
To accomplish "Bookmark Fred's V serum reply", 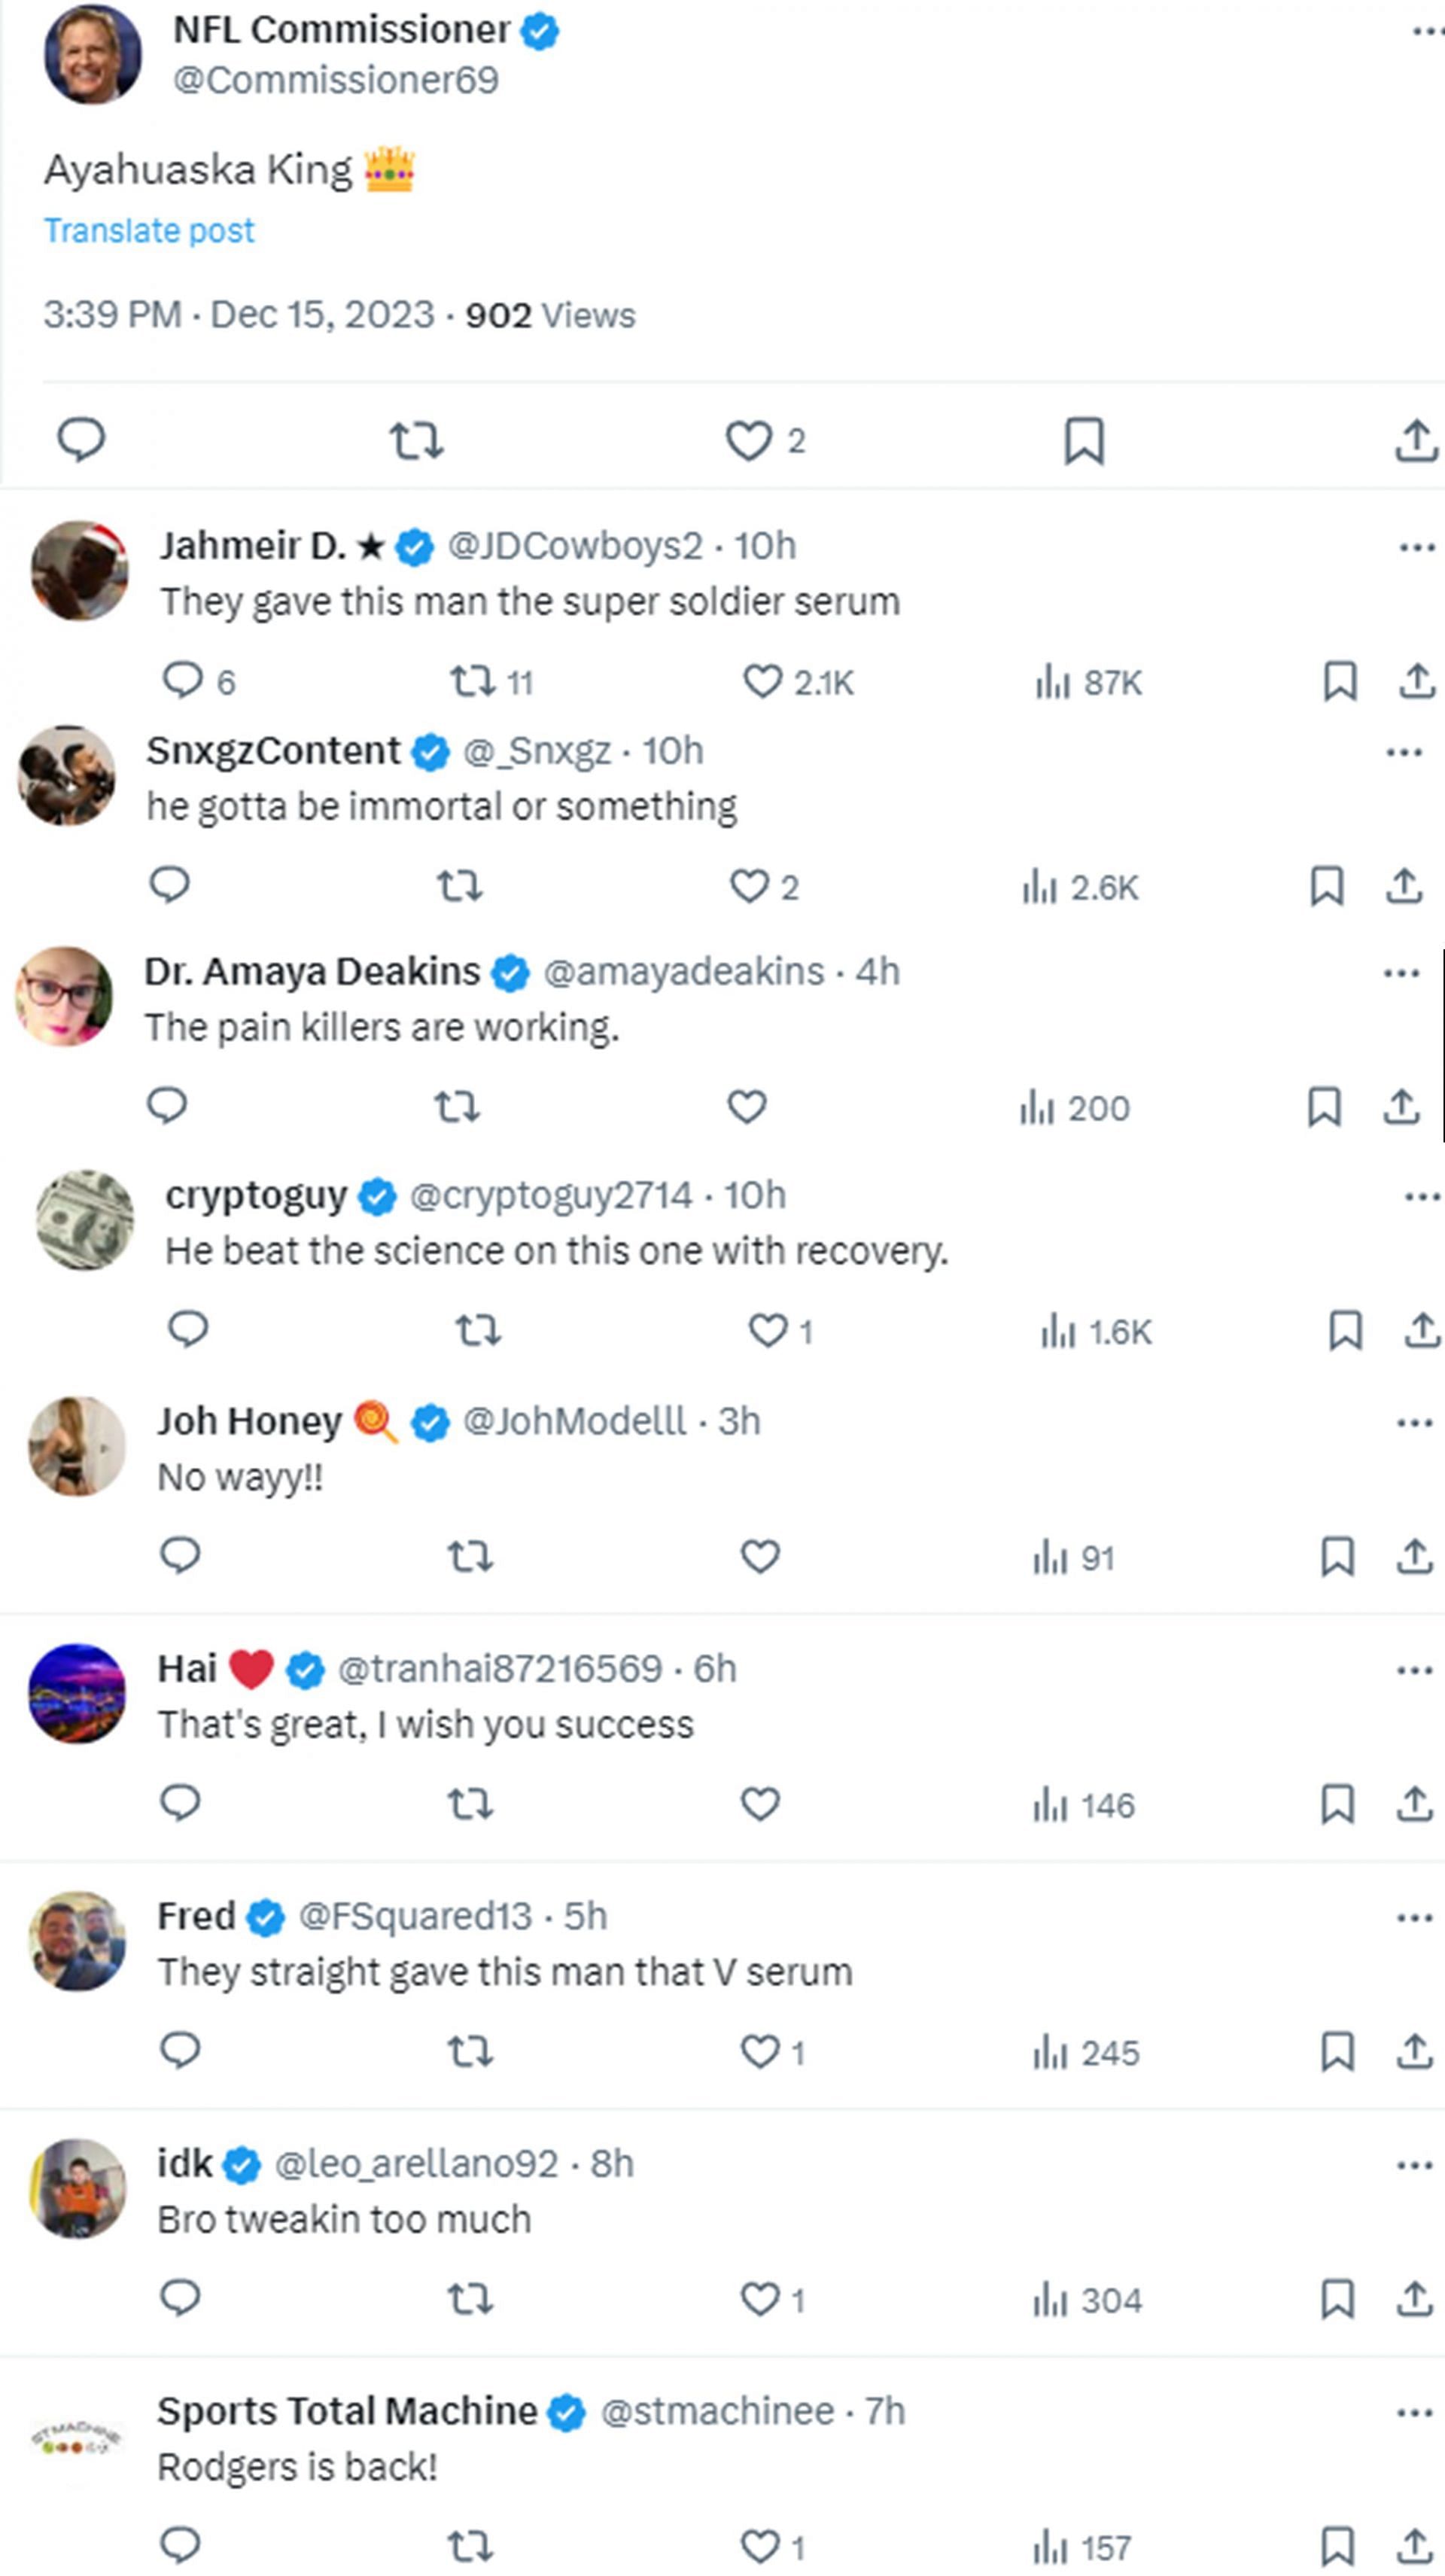I will click(1337, 2052).
